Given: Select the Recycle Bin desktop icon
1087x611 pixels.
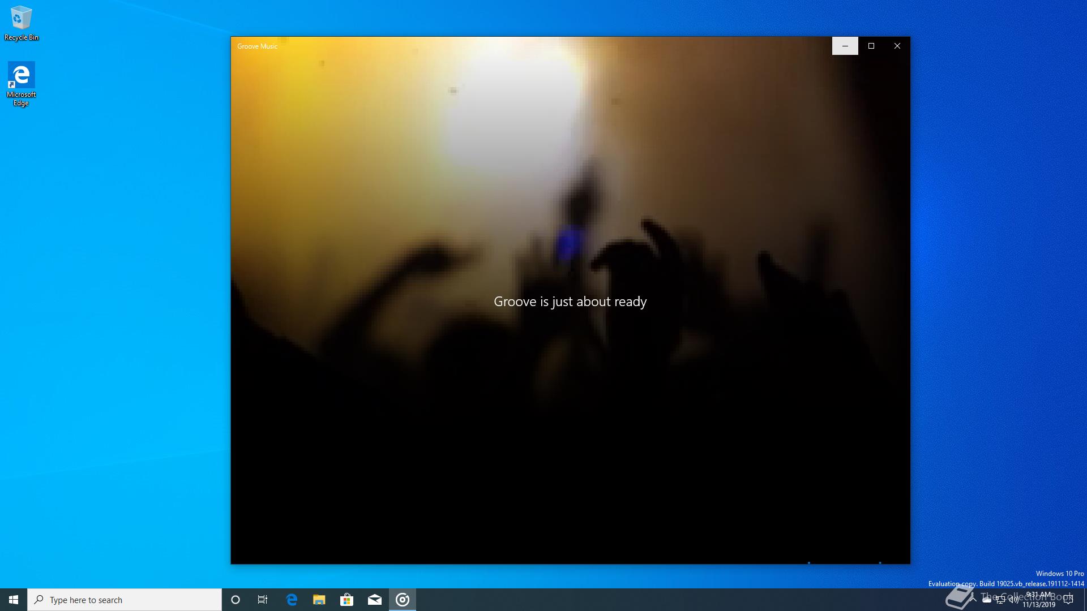Looking at the screenshot, I should [x=21, y=24].
